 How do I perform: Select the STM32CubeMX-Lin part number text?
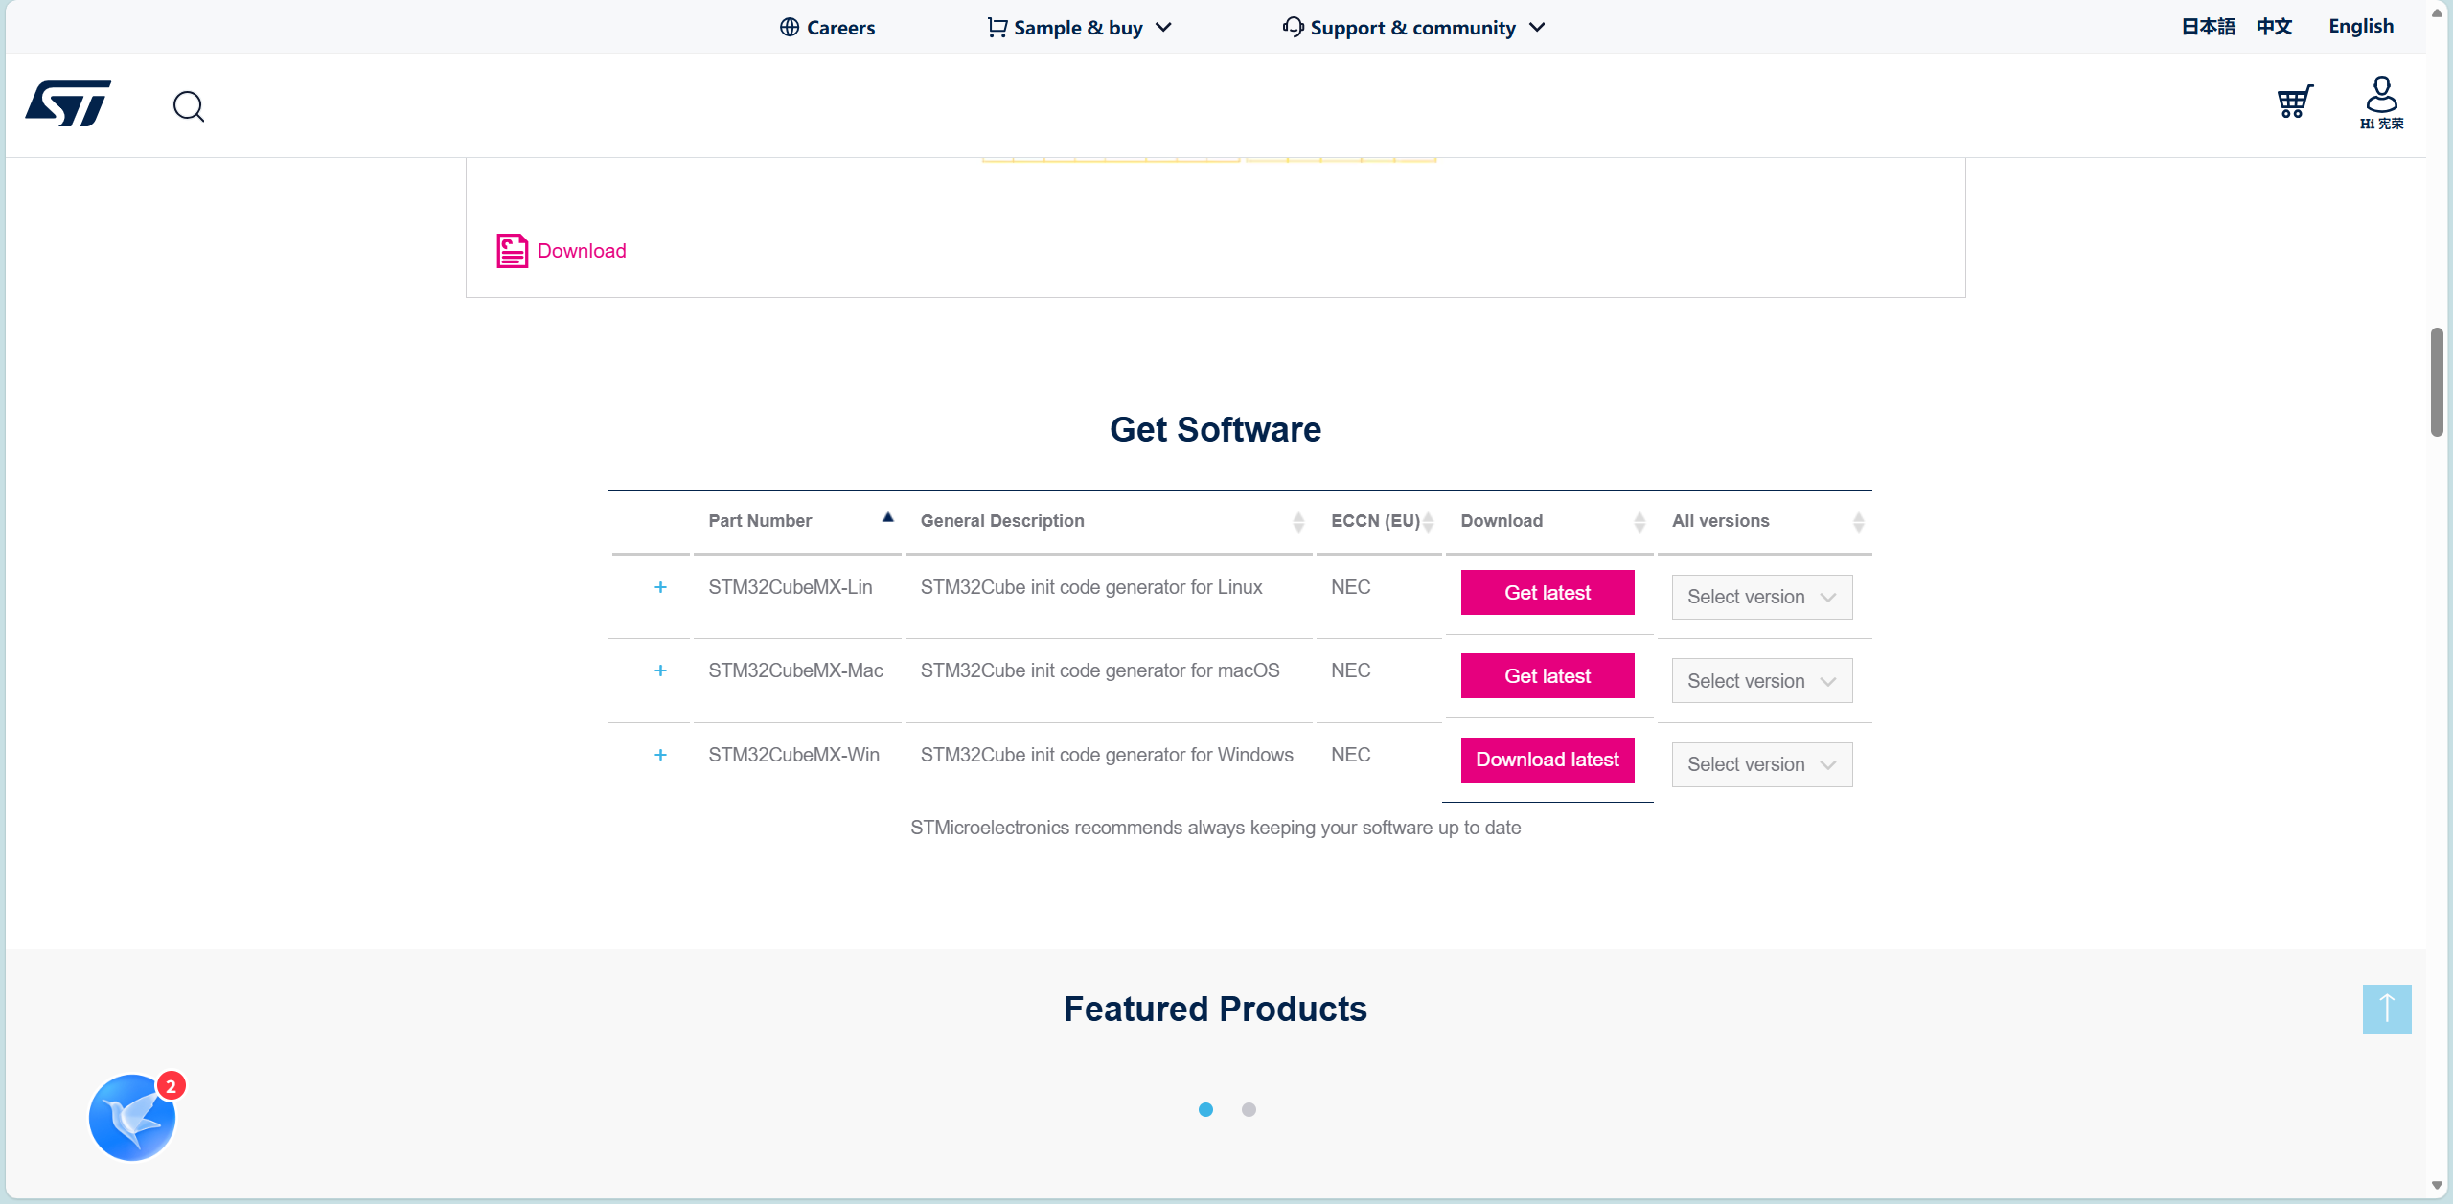[791, 587]
